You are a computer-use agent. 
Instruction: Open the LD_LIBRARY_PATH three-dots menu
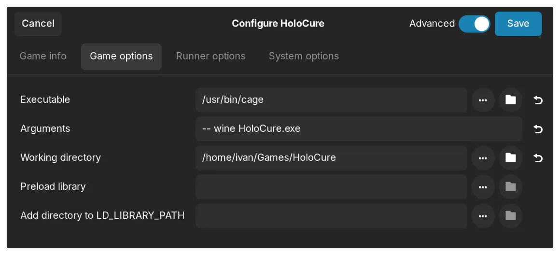[483, 216]
